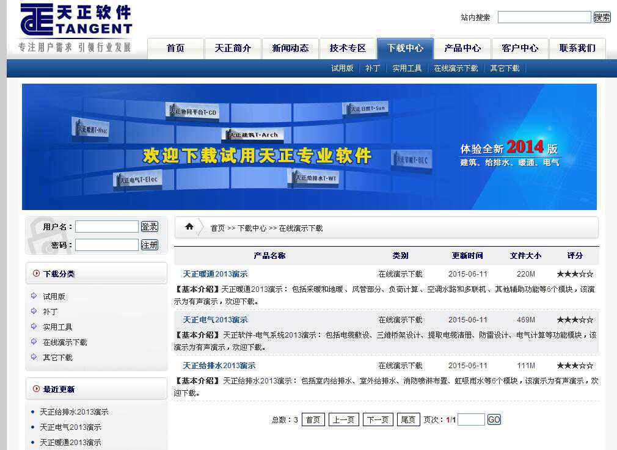Screen dimensions: 617x450
Task: Choose 在线演示下载 in the blue submenu bar
Action: click(x=456, y=68)
